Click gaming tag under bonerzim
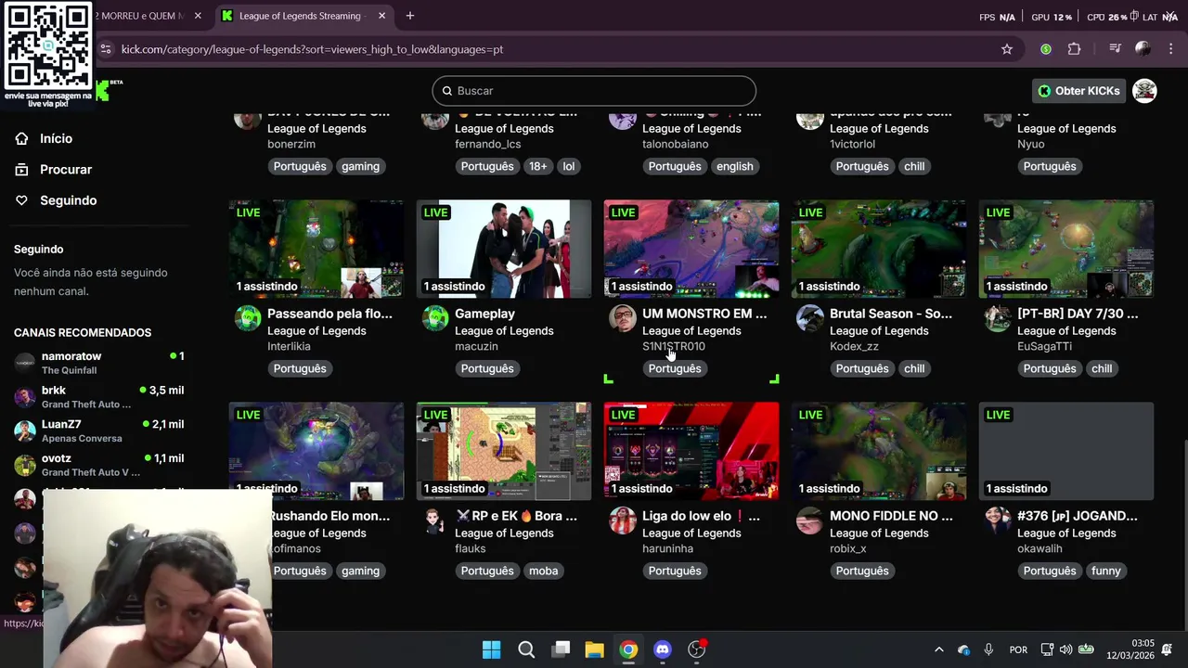Image resolution: width=1188 pixels, height=668 pixels. 360,166
